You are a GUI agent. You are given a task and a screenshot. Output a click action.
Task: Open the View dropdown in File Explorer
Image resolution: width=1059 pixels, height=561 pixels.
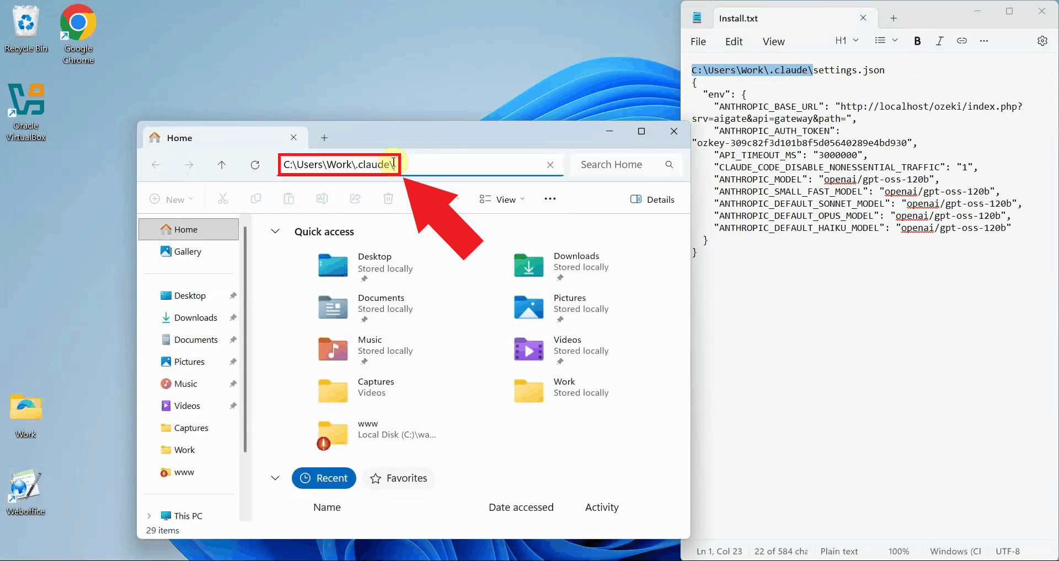click(x=502, y=199)
